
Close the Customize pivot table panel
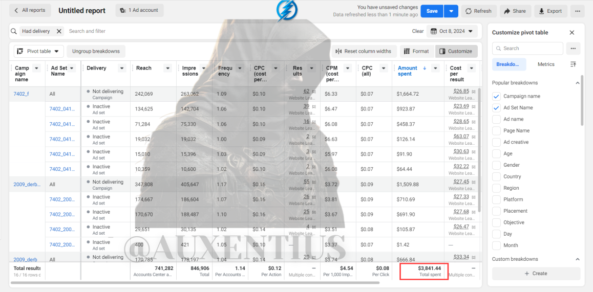(572, 33)
